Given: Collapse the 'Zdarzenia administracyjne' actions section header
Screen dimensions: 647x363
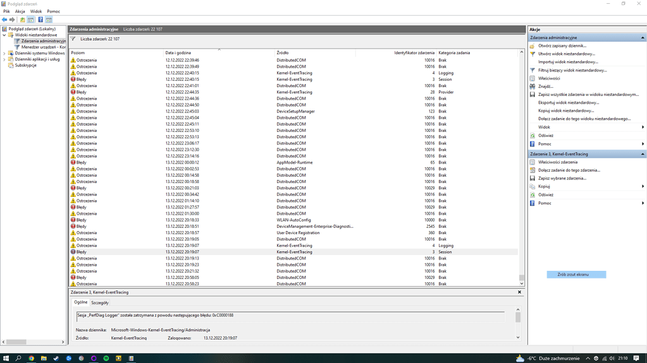Looking at the screenshot, I should tap(643, 38).
